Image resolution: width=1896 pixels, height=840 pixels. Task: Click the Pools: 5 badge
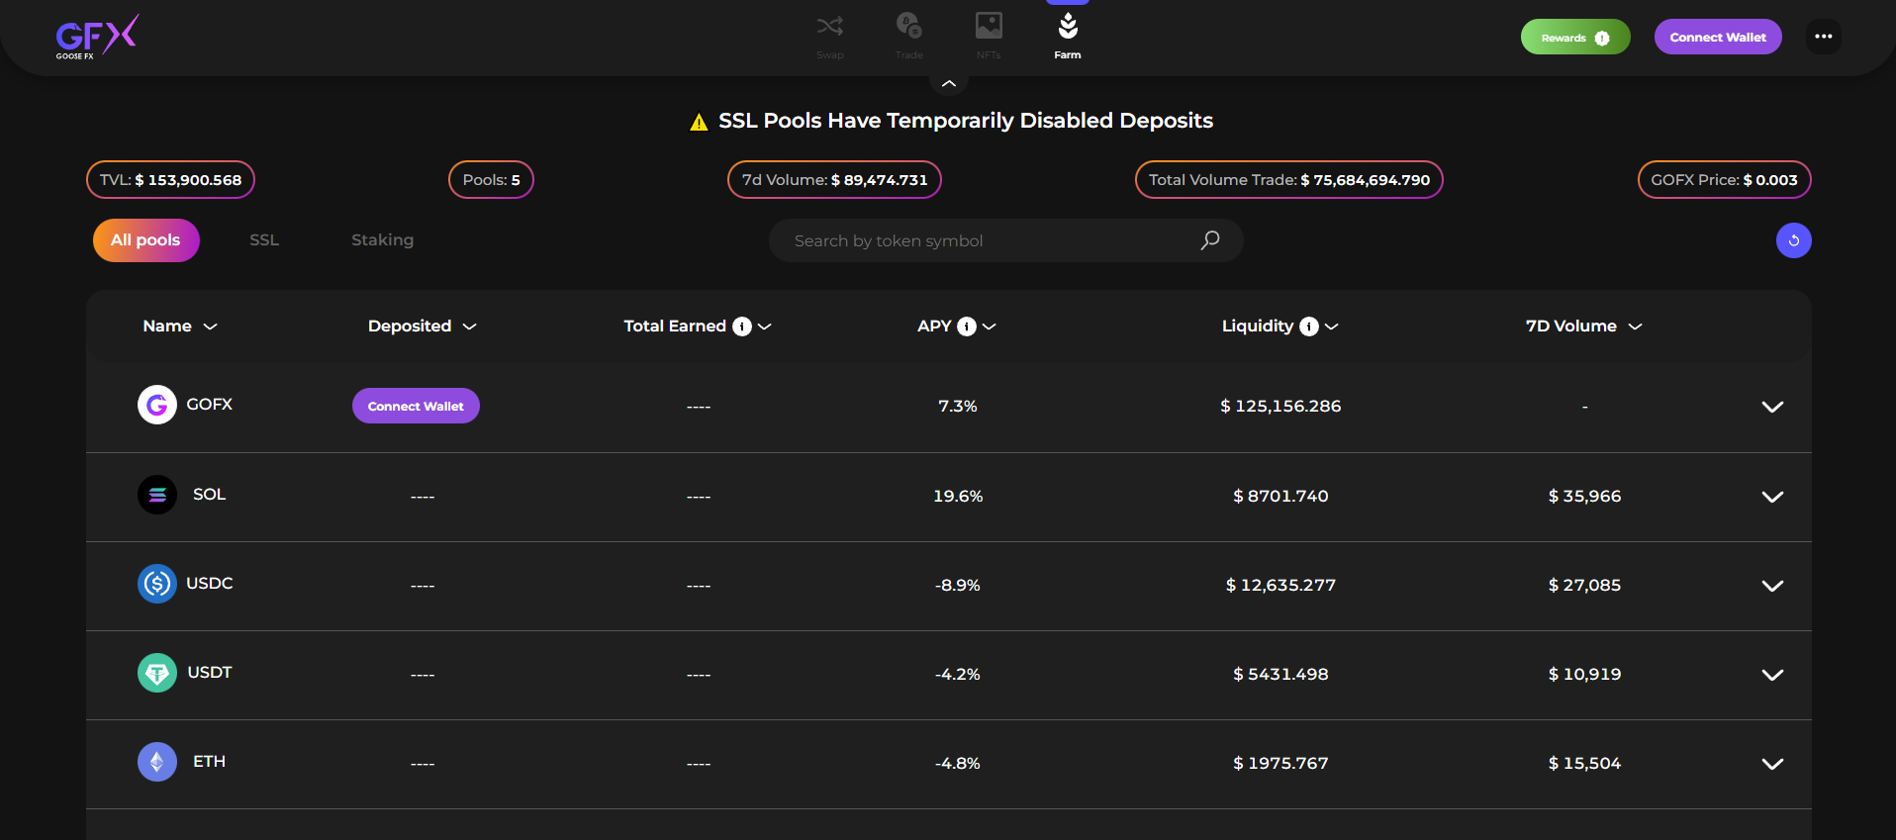click(x=491, y=180)
